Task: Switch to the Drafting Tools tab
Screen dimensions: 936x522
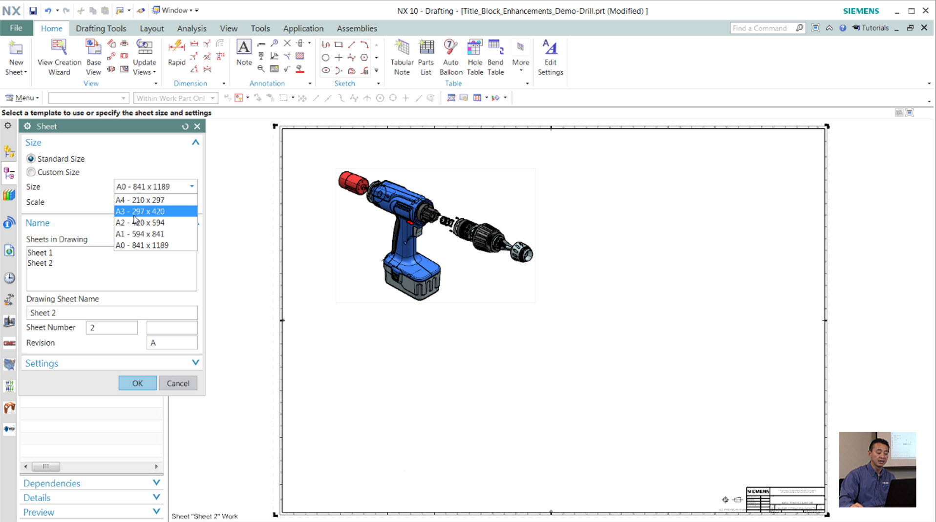Action: tap(101, 28)
